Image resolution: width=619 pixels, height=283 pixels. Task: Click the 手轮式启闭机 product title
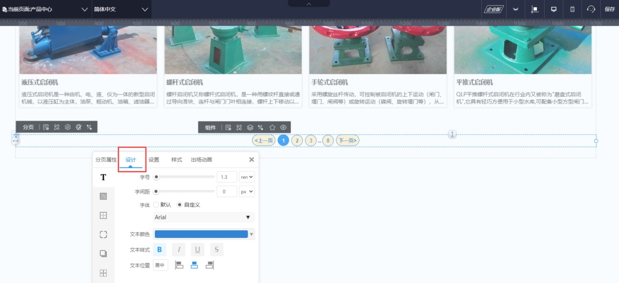point(330,82)
